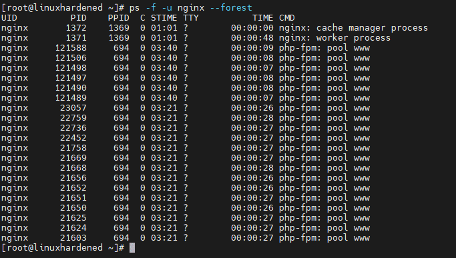The height and width of the screenshot is (258, 456).
Task: Select PID 21625
Action: [x=73, y=218]
